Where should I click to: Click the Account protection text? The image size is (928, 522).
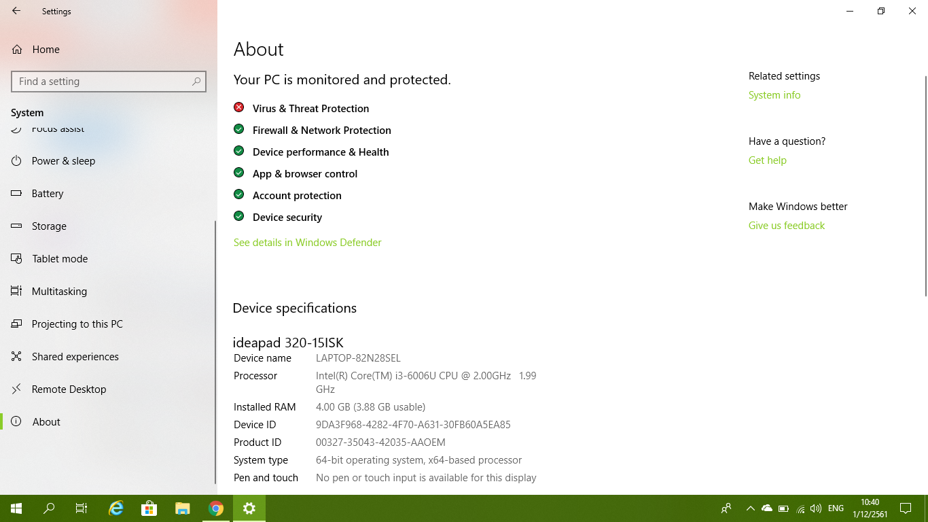(x=297, y=195)
